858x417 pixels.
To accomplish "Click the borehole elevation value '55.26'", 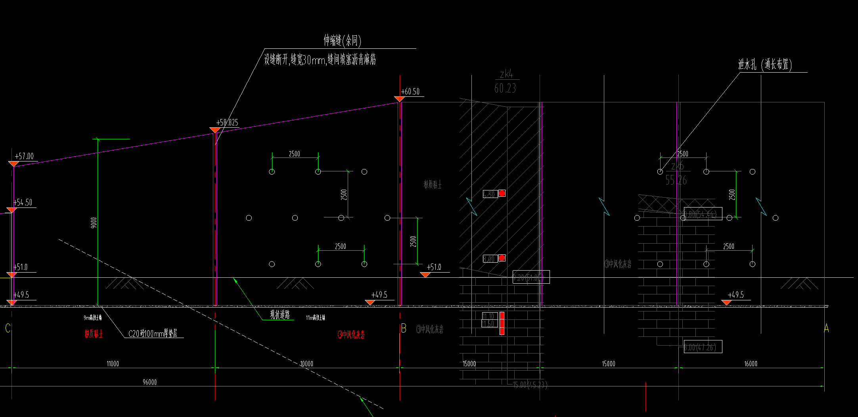I will [x=676, y=180].
